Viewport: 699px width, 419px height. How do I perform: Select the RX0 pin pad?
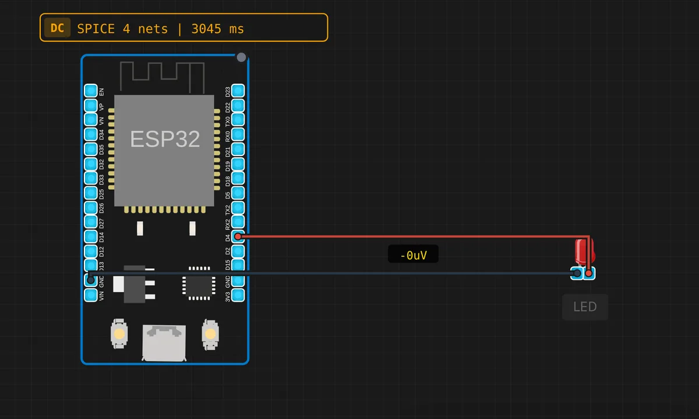(238, 134)
